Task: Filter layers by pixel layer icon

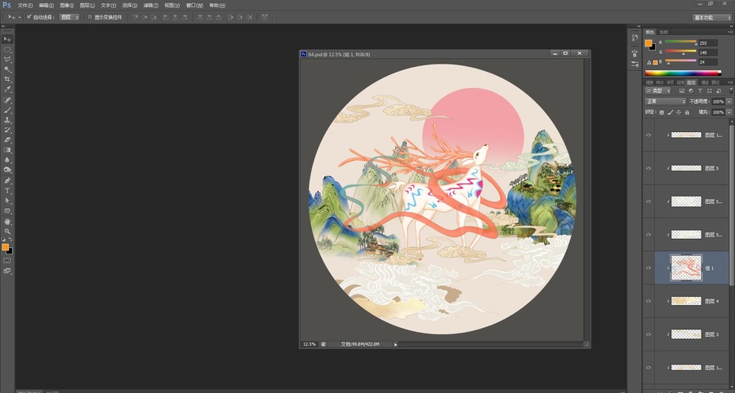Action: click(682, 91)
